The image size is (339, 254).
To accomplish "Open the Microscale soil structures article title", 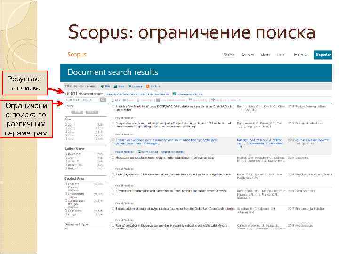I will 165,158.
